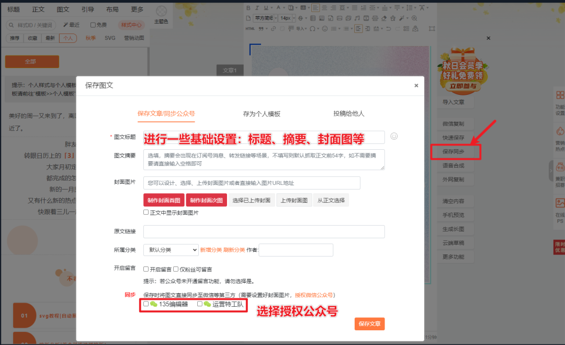Switch to the 存为个人模板 tab
The width and height of the screenshot is (565, 345).
click(262, 114)
